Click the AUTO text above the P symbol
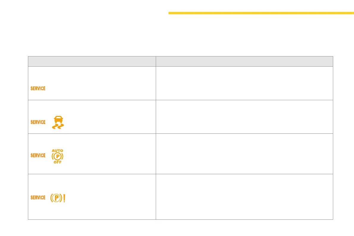Viewport: 354px width, 236px height. 57,151
